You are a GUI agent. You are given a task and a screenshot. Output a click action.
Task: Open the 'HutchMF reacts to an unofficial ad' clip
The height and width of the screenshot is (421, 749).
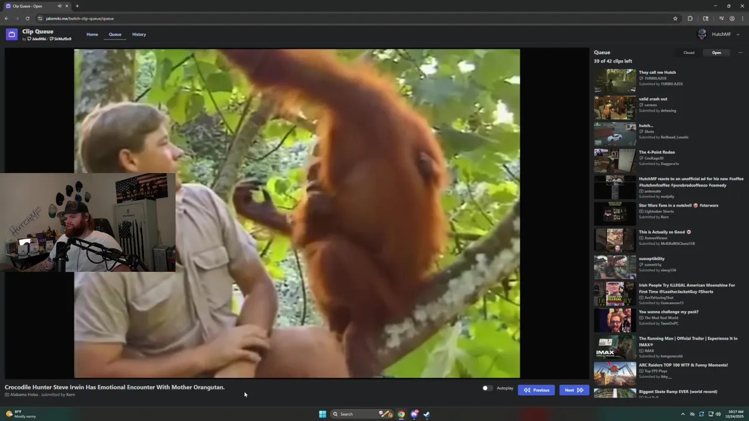(x=691, y=182)
